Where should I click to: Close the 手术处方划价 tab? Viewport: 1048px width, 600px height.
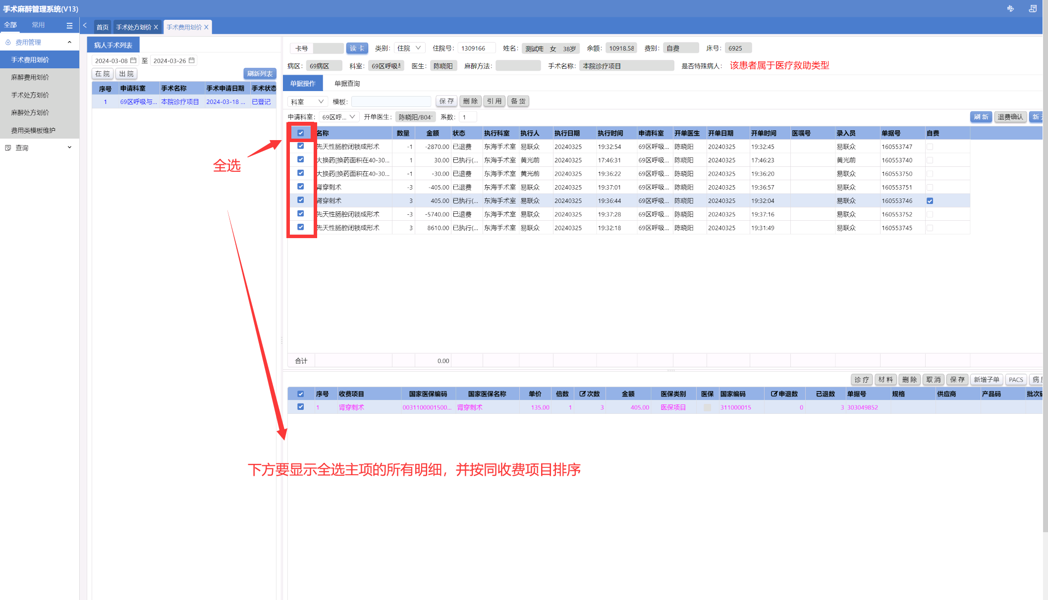(x=156, y=27)
